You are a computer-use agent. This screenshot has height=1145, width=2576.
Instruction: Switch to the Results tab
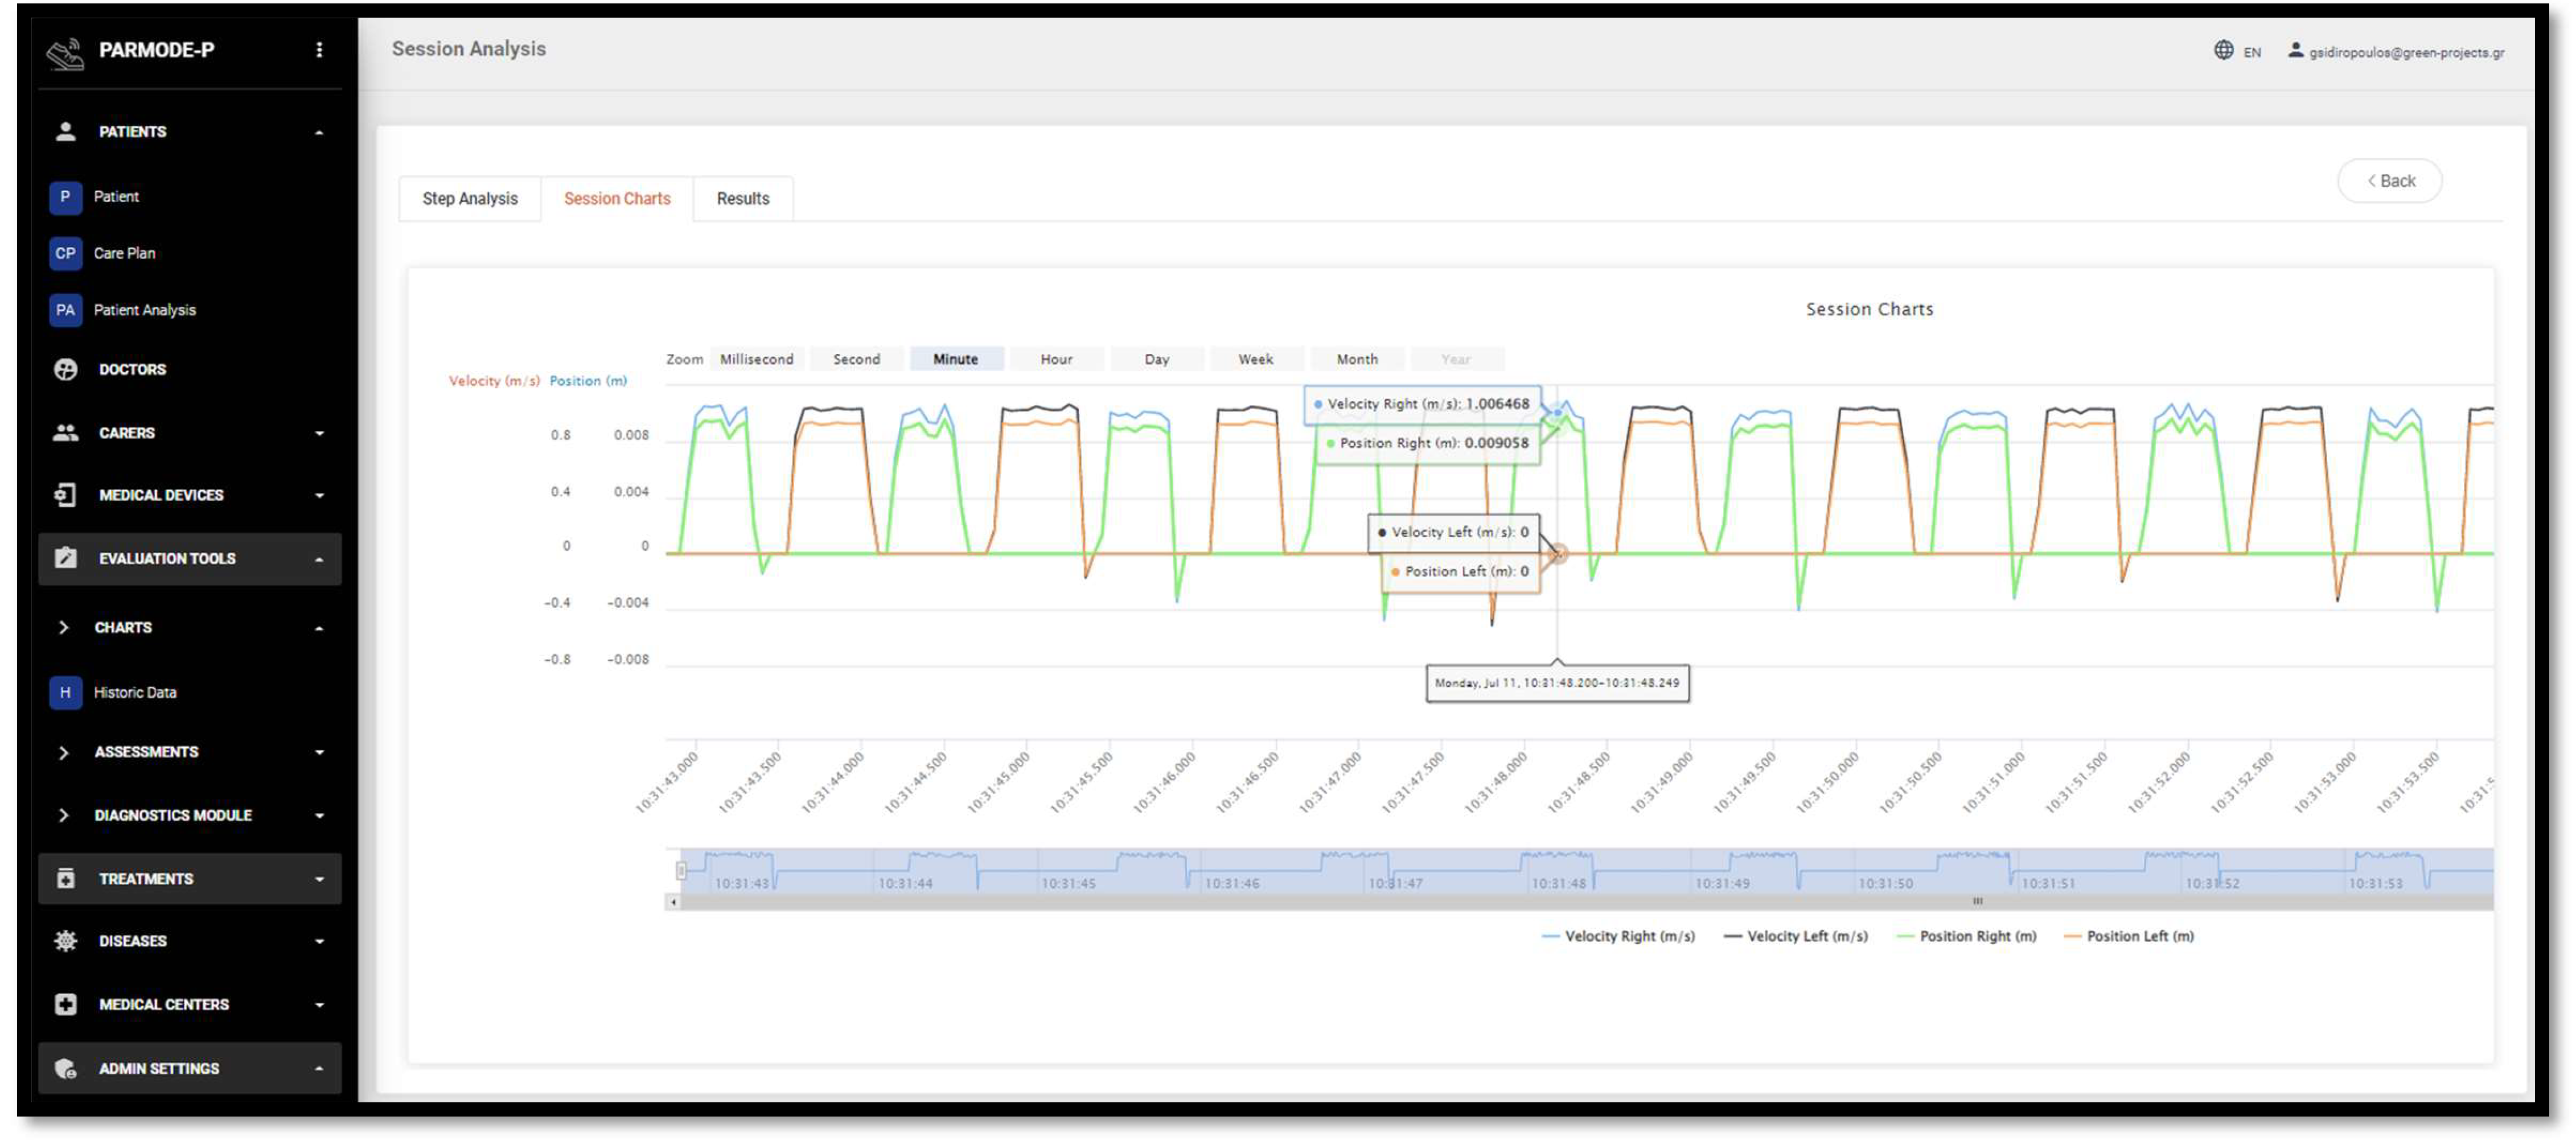[x=743, y=199]
